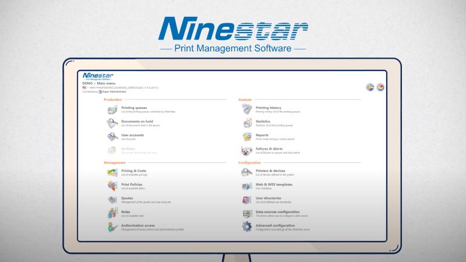Viewport: 466px width, 262px height.
Task: View the Statistics page
Action: (263, 122)
